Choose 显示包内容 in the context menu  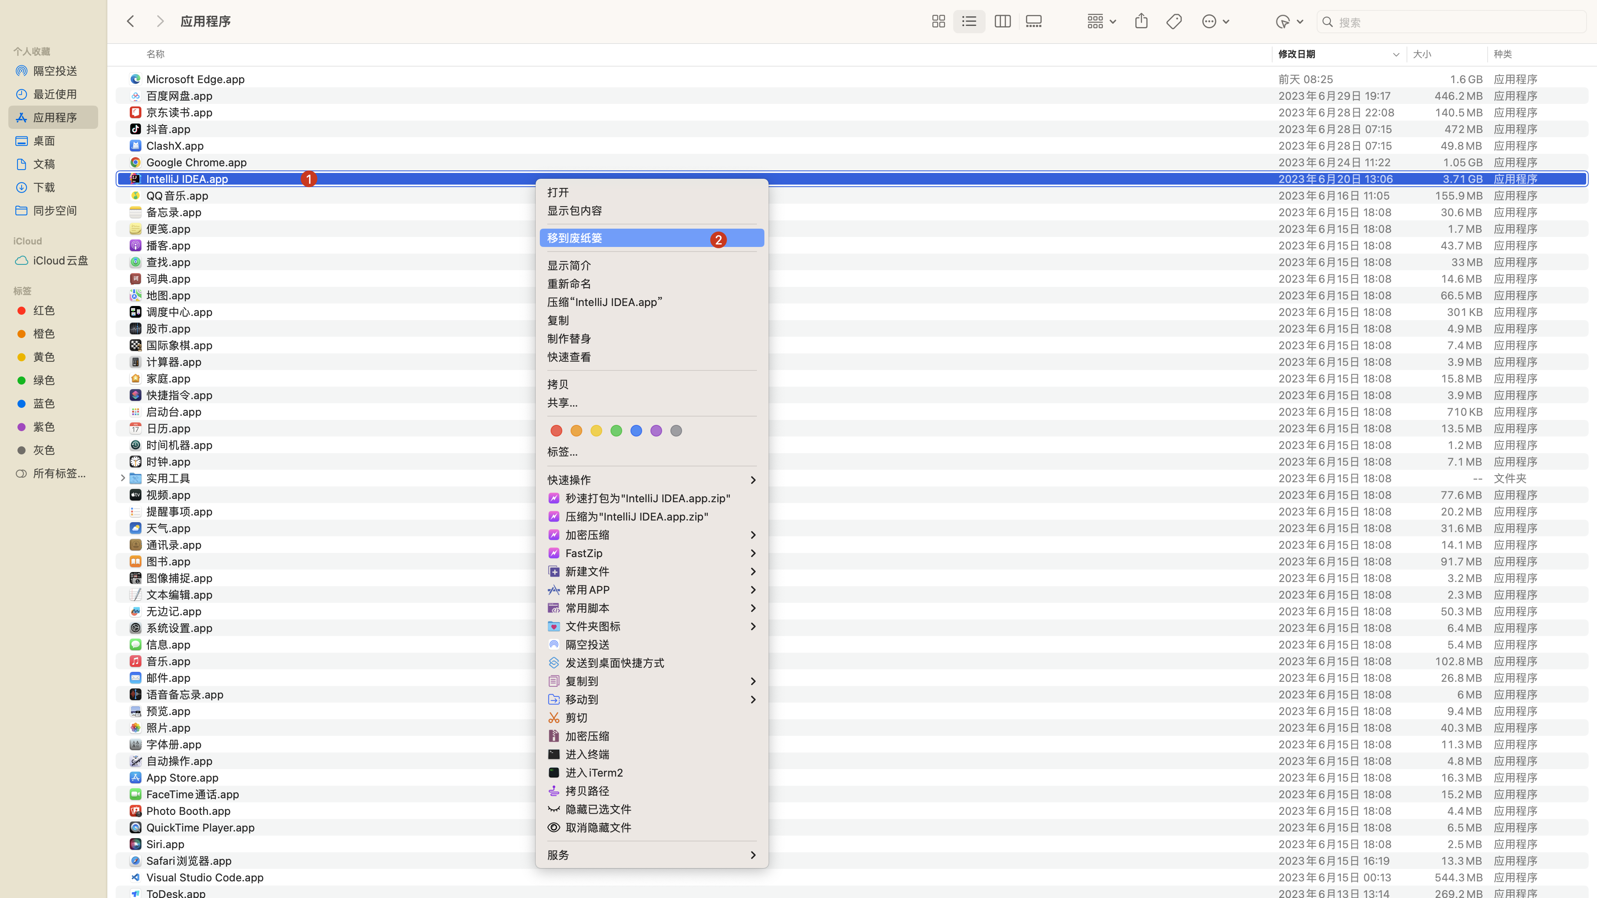tap(652, 211)
